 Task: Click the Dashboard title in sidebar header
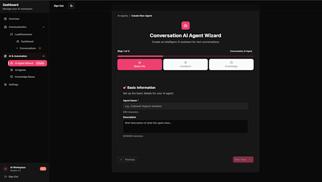click(x=10, y=5)
